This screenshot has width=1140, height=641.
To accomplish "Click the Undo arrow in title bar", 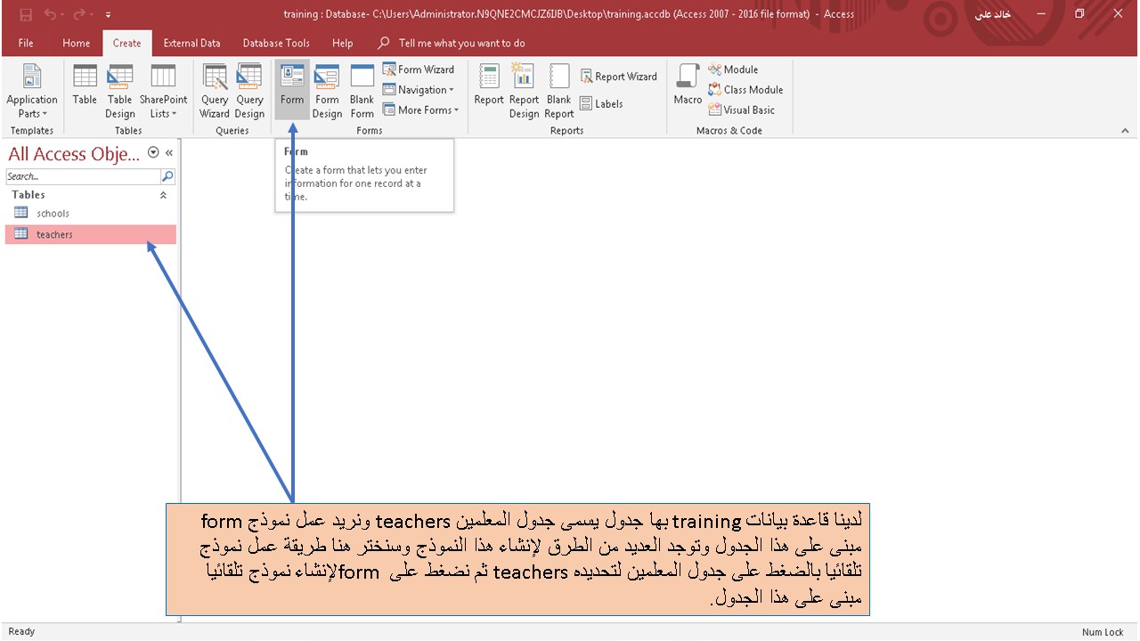I will (51, 14).
